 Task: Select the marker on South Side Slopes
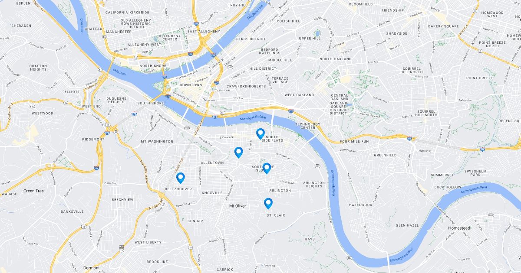tap(267, 168)
